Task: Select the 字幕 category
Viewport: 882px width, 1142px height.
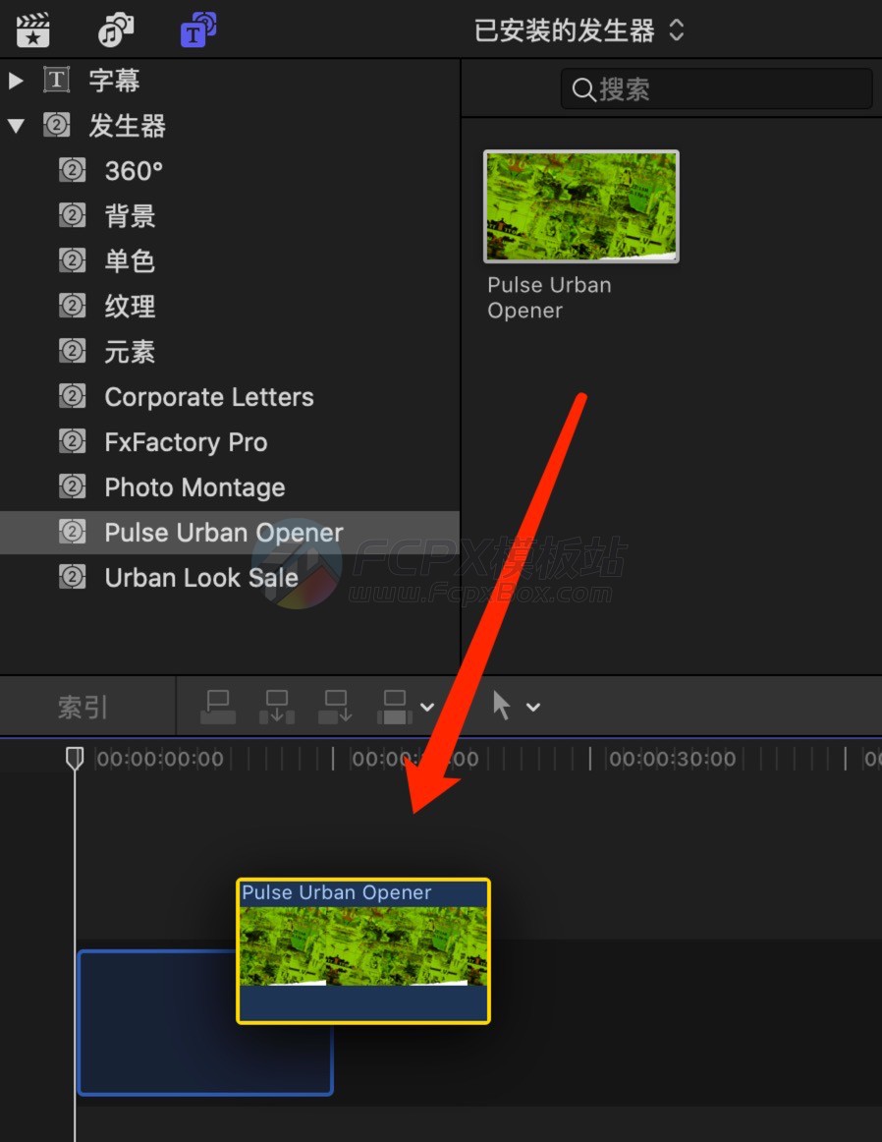Action: 114,81
